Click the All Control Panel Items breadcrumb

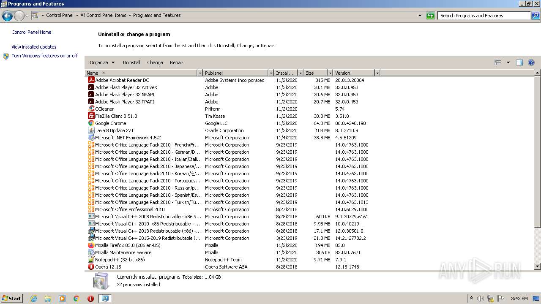click(103, 16)
